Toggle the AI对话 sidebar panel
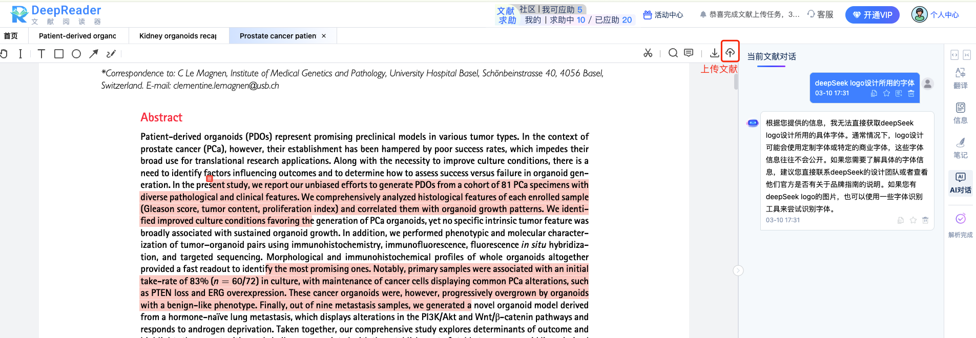This screenshot has width=976, height=338. point(960,183)
